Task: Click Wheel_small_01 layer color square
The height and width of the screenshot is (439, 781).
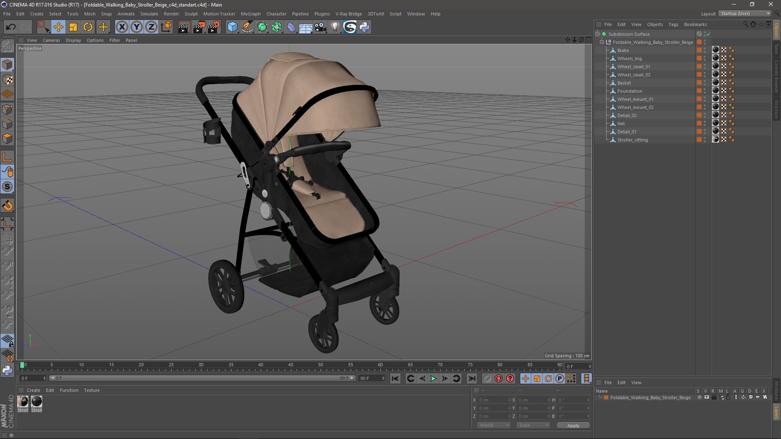Action: [x=699, y=67]
